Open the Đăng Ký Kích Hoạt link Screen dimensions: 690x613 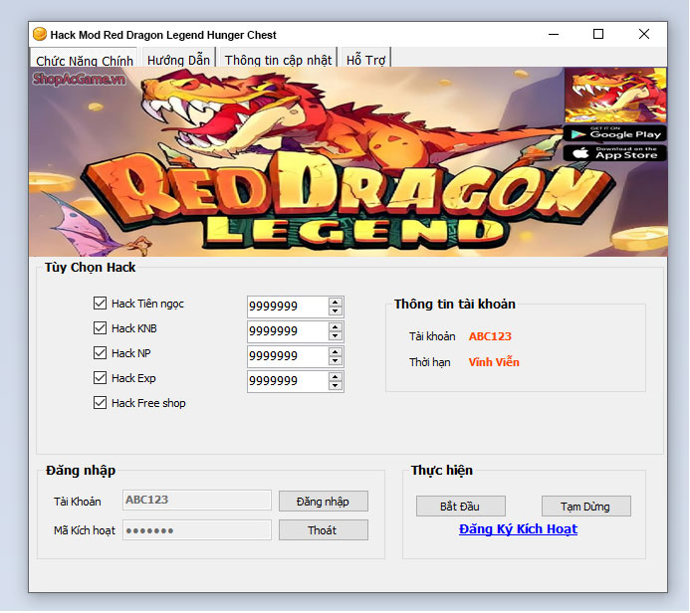pos(518,529)
